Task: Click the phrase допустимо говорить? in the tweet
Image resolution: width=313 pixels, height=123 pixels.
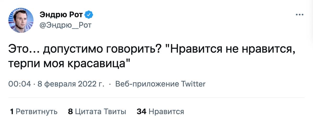Action: tap(101, 49)
